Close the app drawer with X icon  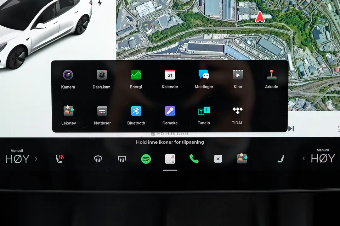coord(218,159)
